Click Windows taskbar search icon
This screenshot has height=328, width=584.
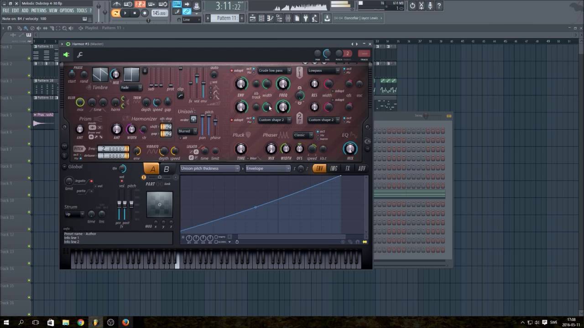click(x=21, y=323)
